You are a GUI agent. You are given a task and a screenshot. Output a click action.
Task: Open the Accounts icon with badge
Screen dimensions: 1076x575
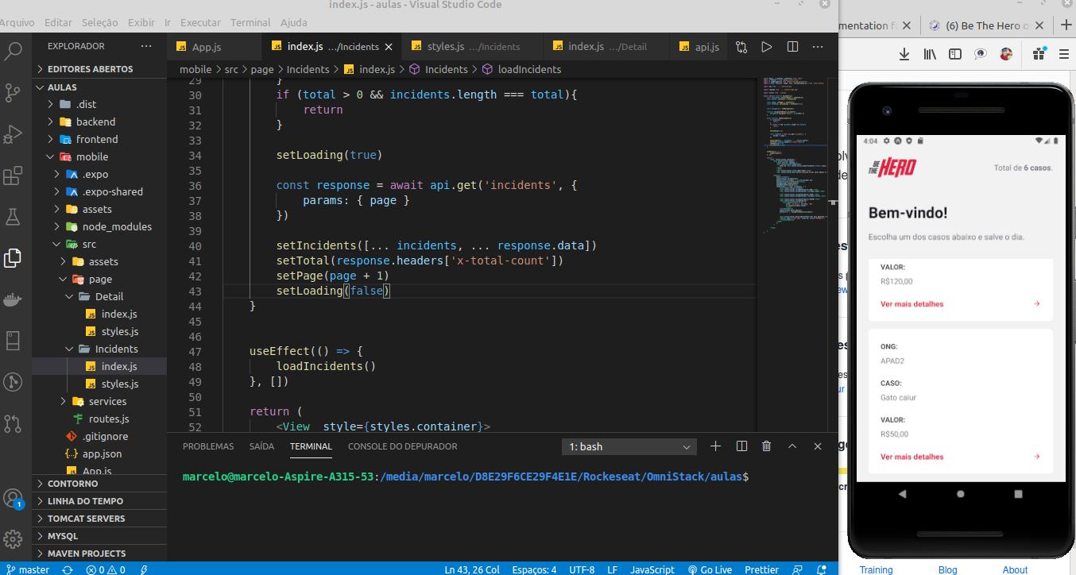coord(13,499)
